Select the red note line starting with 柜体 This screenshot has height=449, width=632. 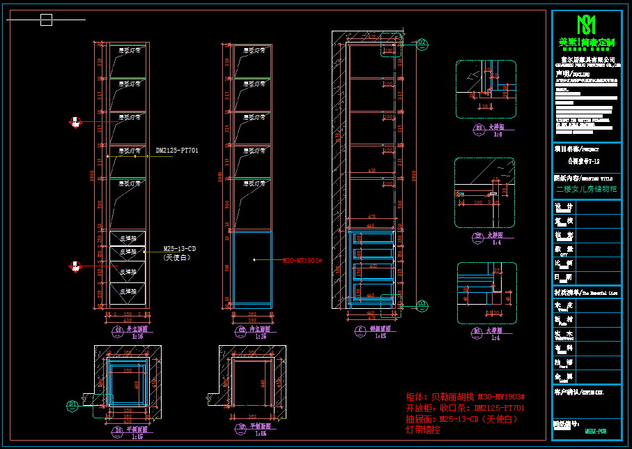[x=465, y=397]
